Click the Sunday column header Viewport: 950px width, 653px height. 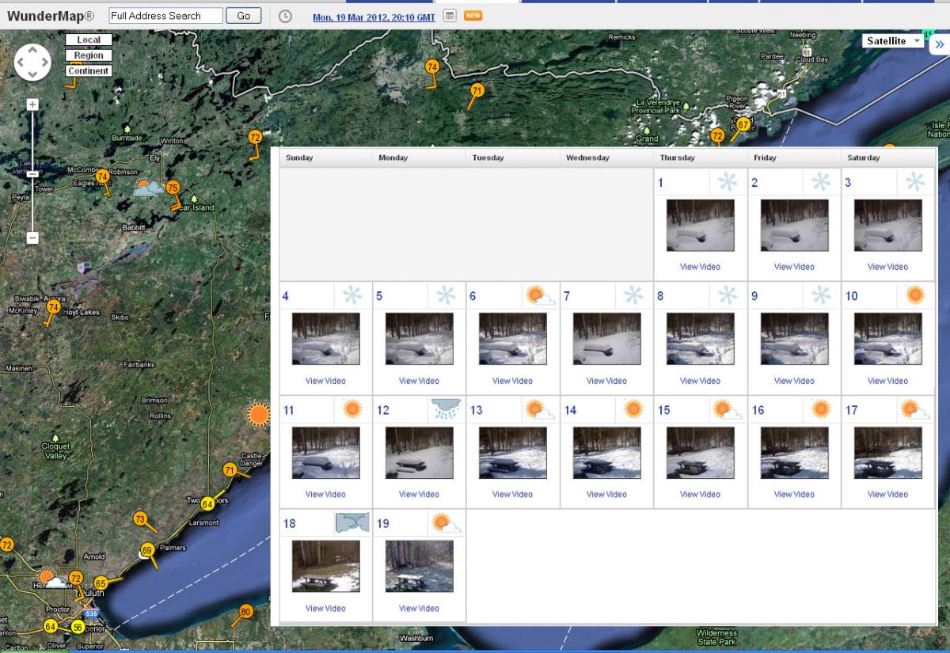[299, 158]
